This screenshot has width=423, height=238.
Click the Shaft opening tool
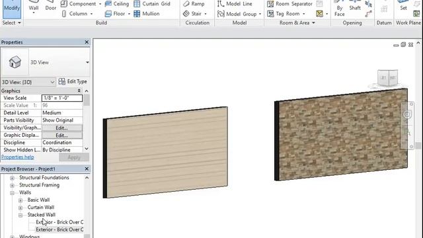pyautogui.click(x=355, y=7)
